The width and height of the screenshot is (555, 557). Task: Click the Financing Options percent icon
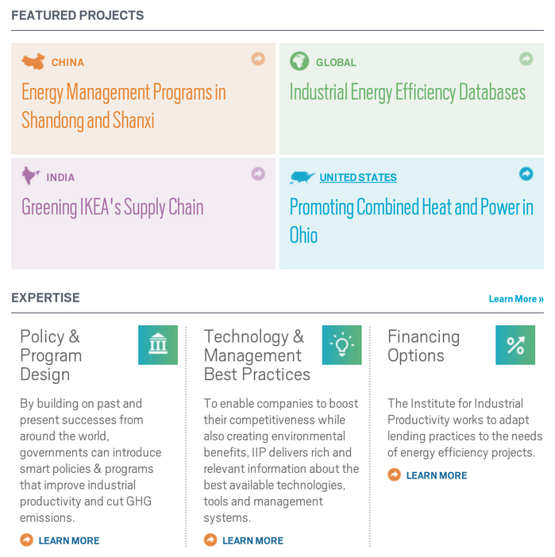coord(515,345)
